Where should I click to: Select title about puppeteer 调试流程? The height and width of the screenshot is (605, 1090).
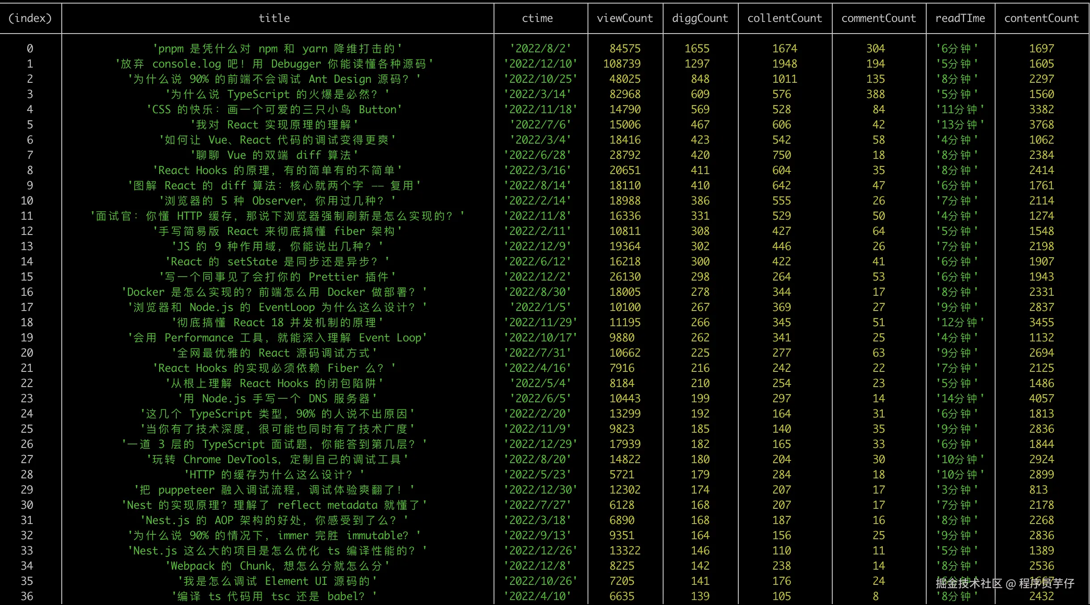[274, 490]
